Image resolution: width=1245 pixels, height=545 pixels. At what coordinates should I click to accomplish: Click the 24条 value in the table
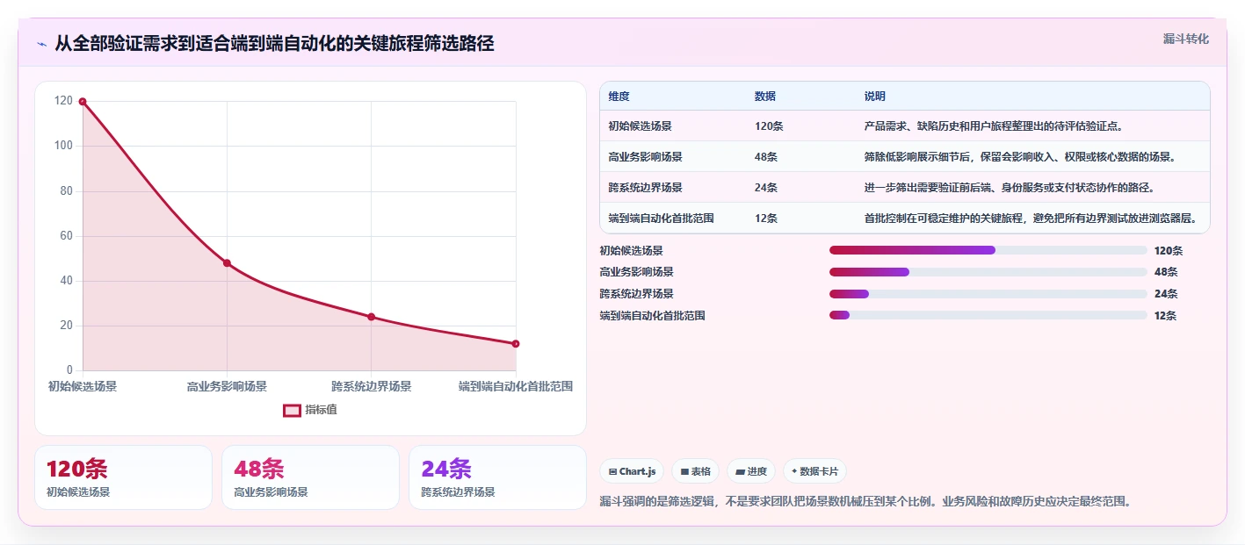[766, 188]
